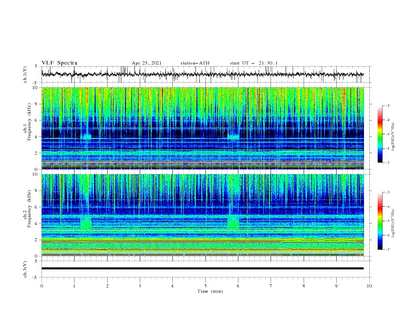
Task: Click the ch.2 spectrogram color bar
Action: click(x=380, y=221)
